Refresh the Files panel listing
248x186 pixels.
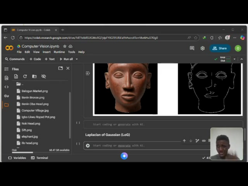tap(25, 76)
